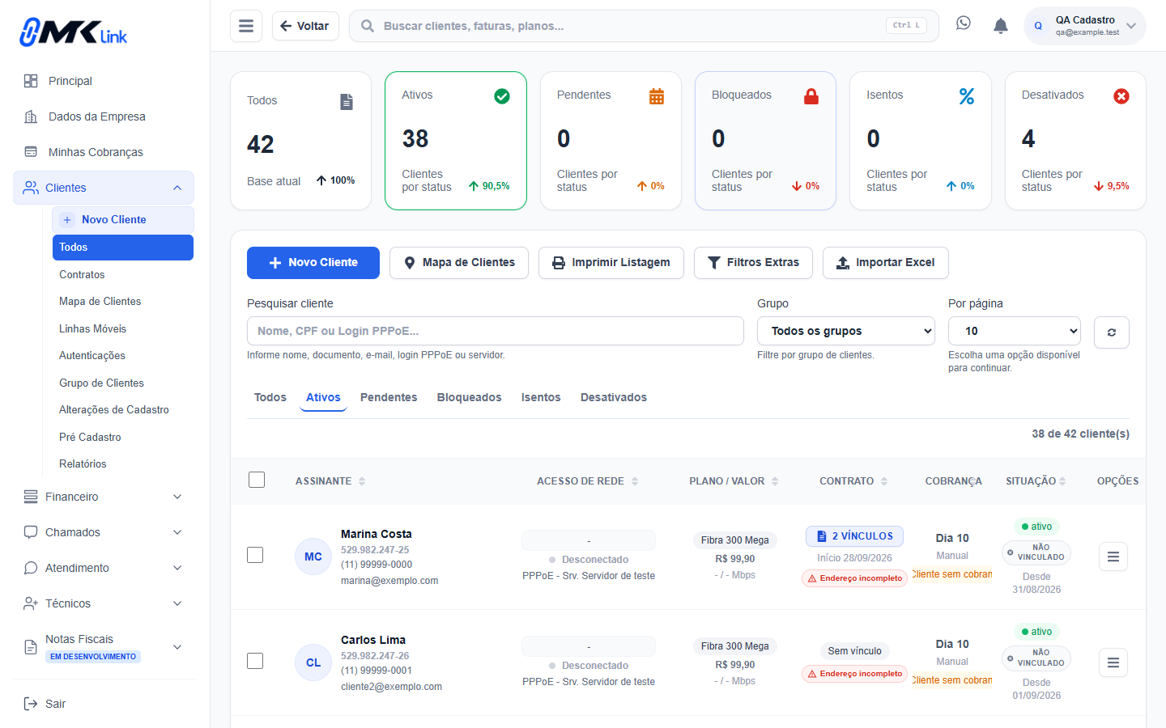This screenshot has width=1166, height=728.
Task: Open the Por página dropdown showing 10
Action: 1015,331
